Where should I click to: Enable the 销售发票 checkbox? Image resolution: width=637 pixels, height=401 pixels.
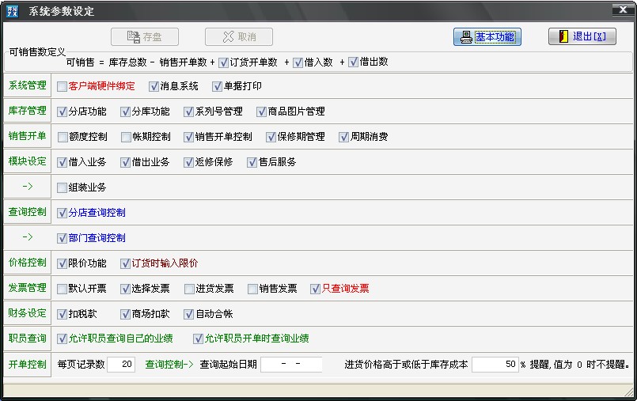click(x=252, y=289)
